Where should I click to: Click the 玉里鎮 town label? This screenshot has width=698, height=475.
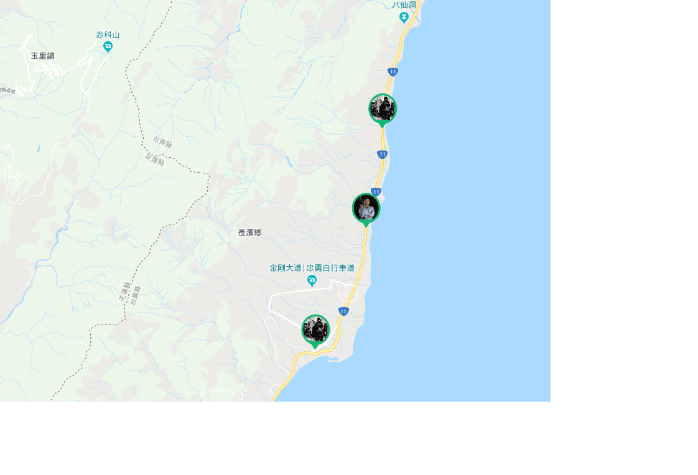(x=42, y=56)
